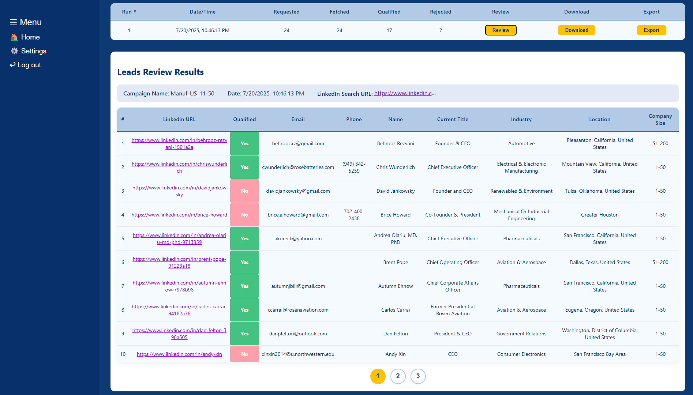The height and width of the screenshot is (395, 693).
Task: Toggle the No qualified badge for David Jankowsky
Action: click(x=244, y=191)
